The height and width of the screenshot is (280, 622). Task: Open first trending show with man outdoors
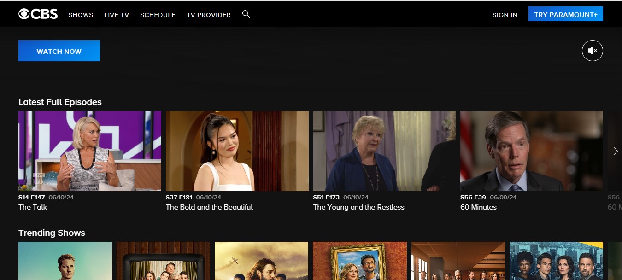click(65, 261)
